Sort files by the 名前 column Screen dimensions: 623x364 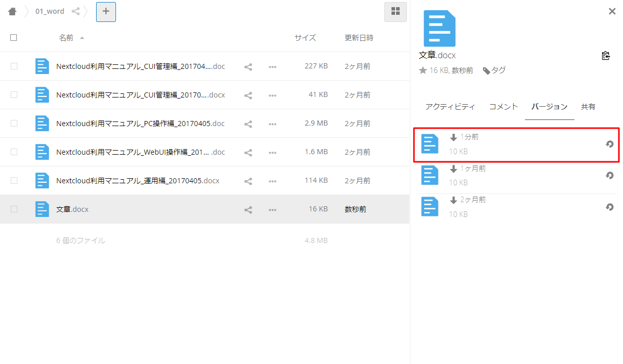click(66, 38)
